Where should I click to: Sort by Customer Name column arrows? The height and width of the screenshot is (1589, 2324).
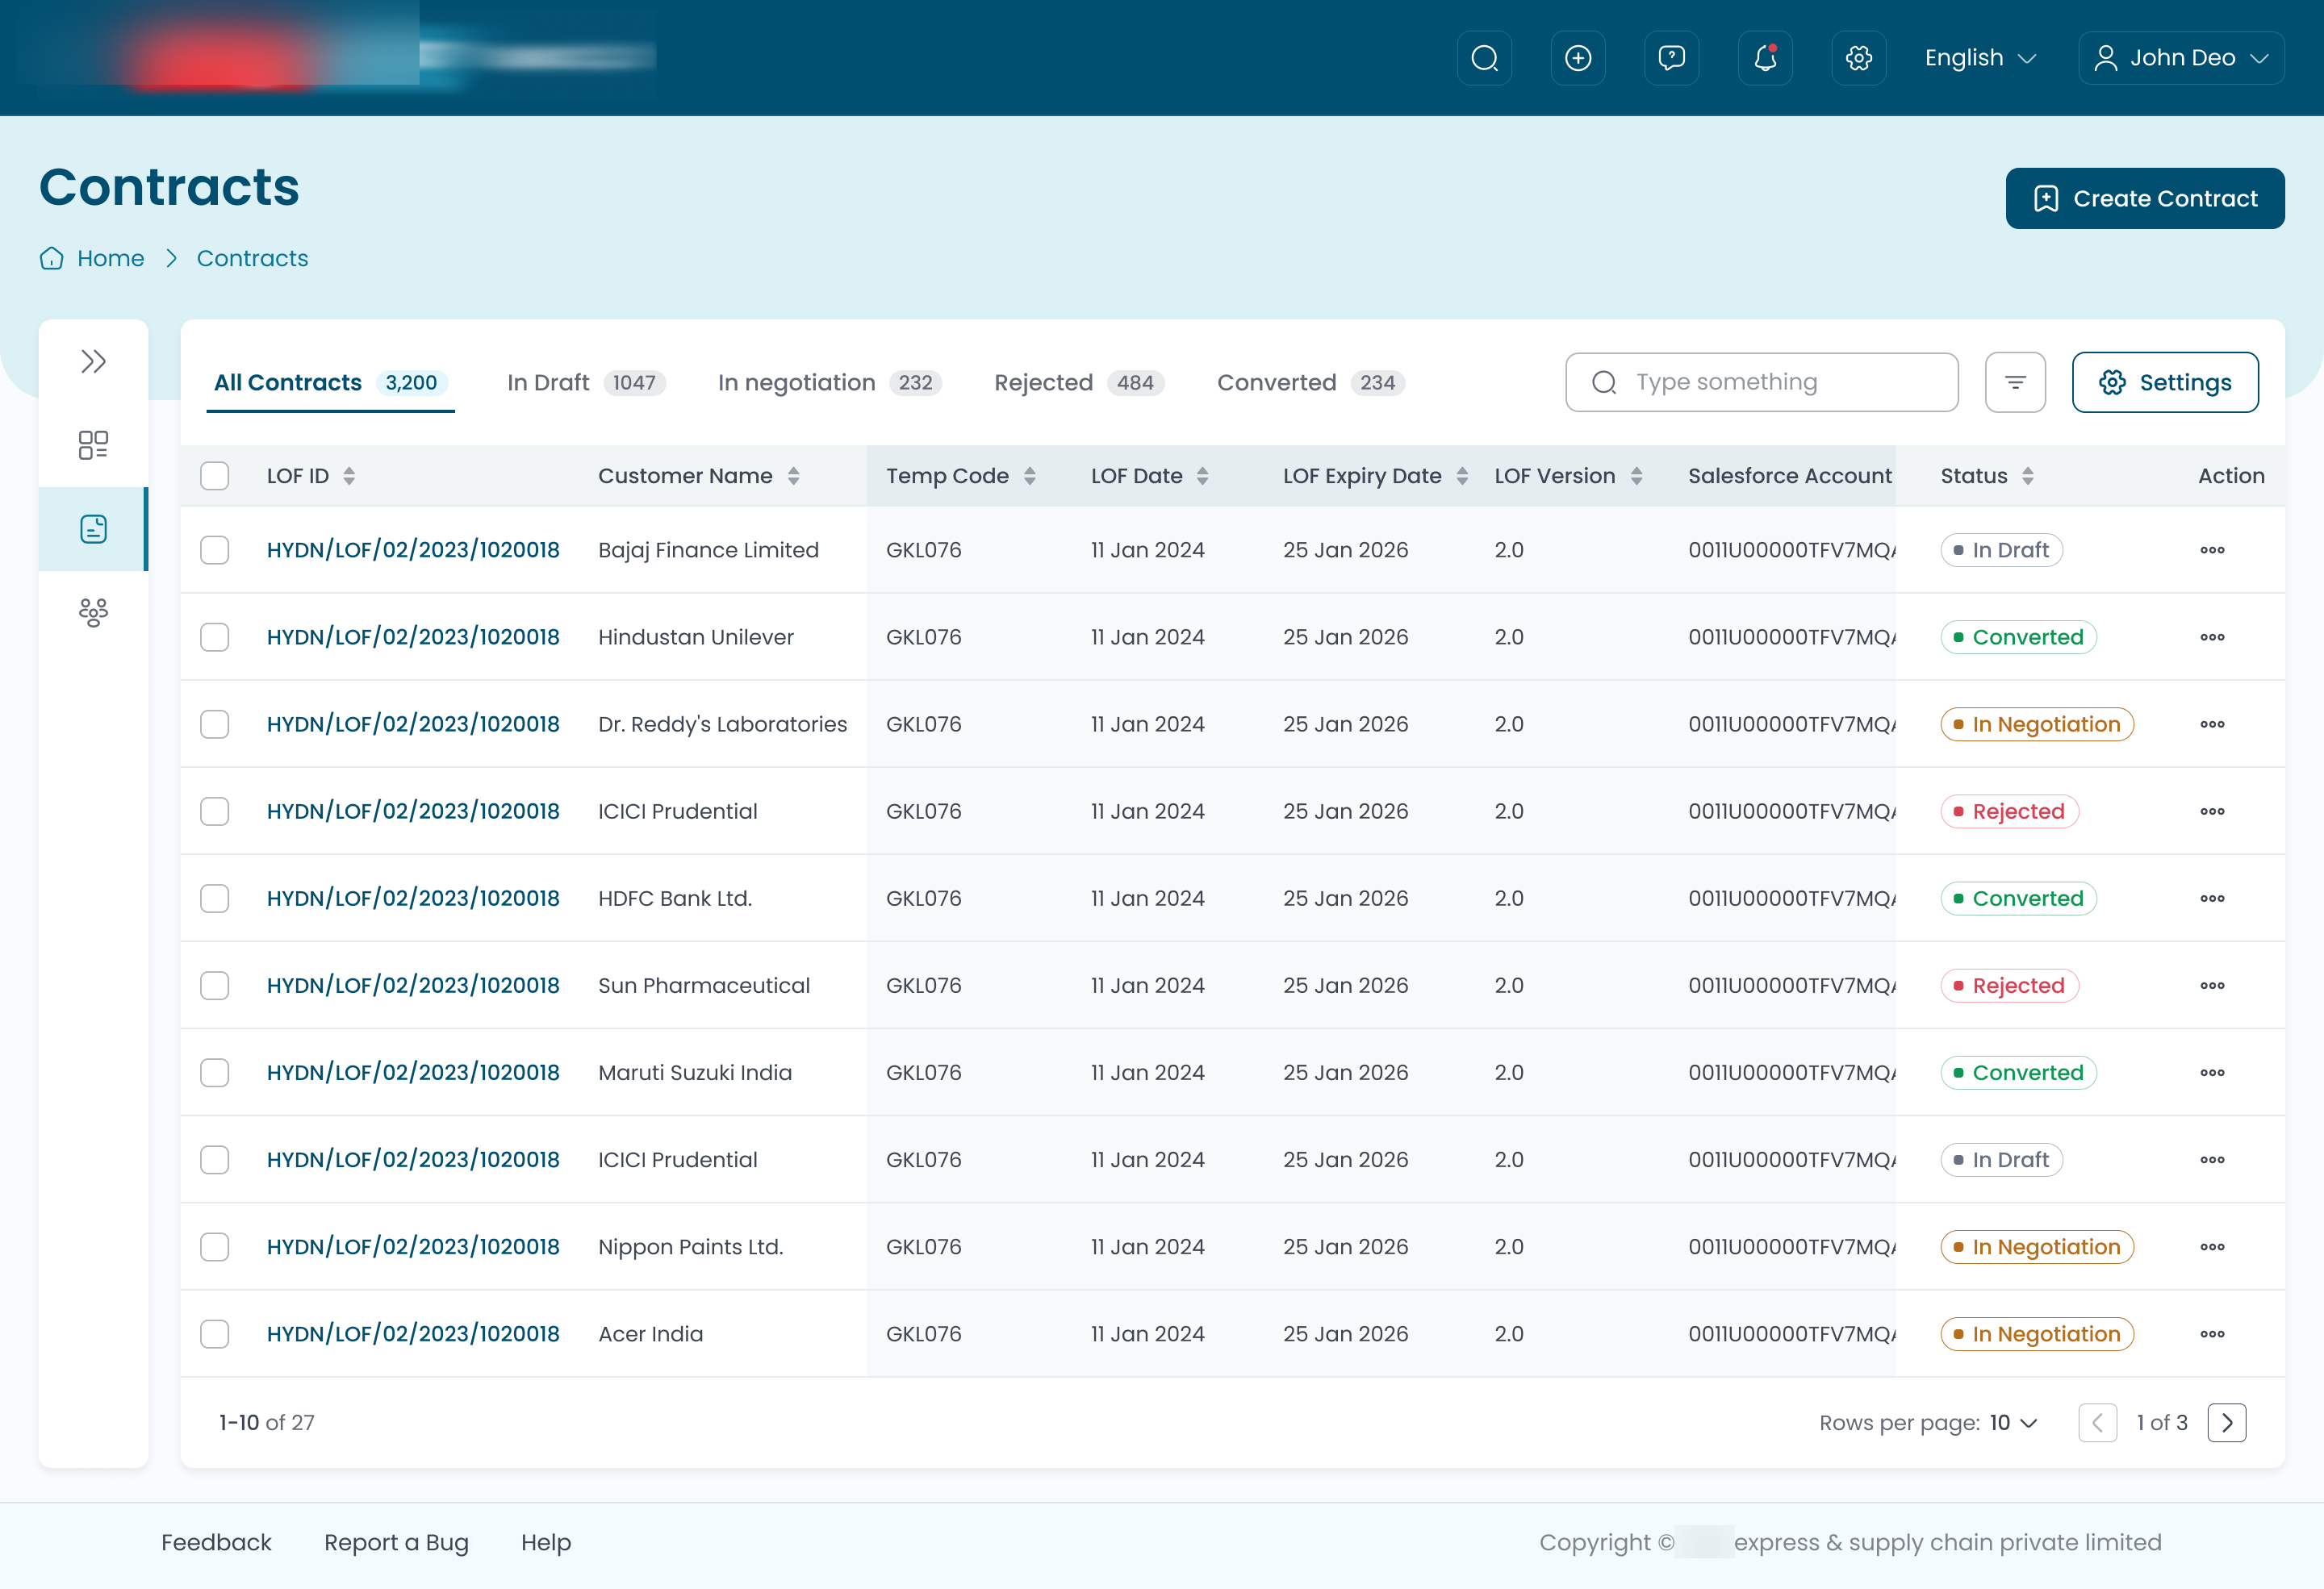tap(793, 476)
